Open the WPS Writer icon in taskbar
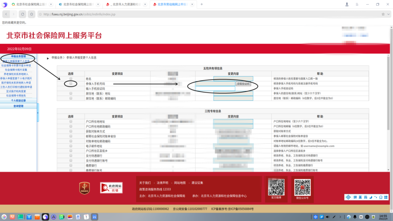Screen dimensions: 393x221 (95, 217)
